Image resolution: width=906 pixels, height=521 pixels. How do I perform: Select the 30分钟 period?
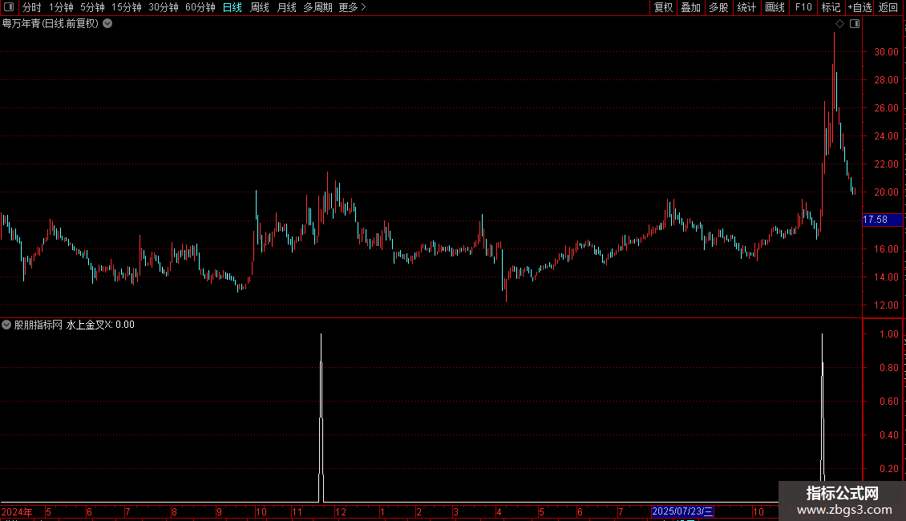pyautogui.click(x=163, y=7)
